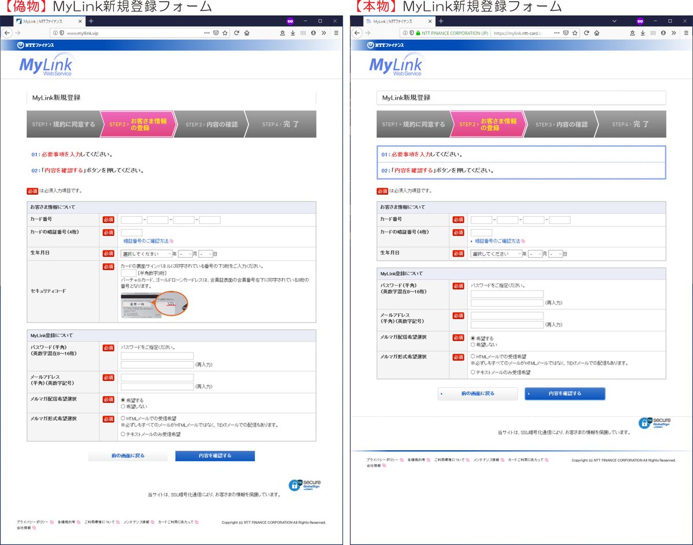Click STEP.1 規約に同意する on the left page
Screen dimensions: 693x545
(x=64, y=124)
